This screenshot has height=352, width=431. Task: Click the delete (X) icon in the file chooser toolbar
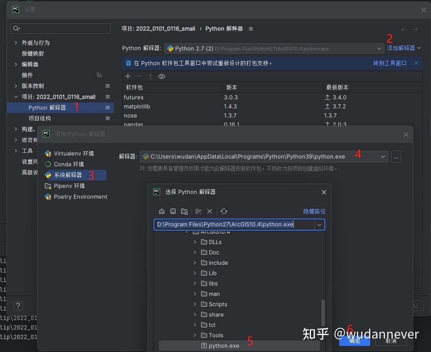coord(210,211)
